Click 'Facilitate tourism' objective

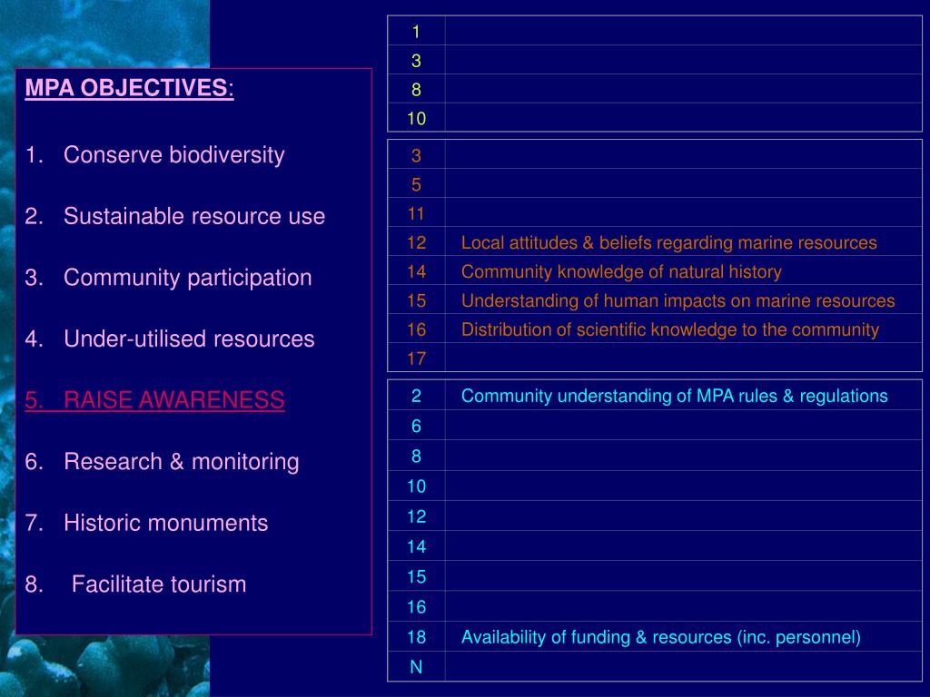pyautogui.click(x=158, y=584)
